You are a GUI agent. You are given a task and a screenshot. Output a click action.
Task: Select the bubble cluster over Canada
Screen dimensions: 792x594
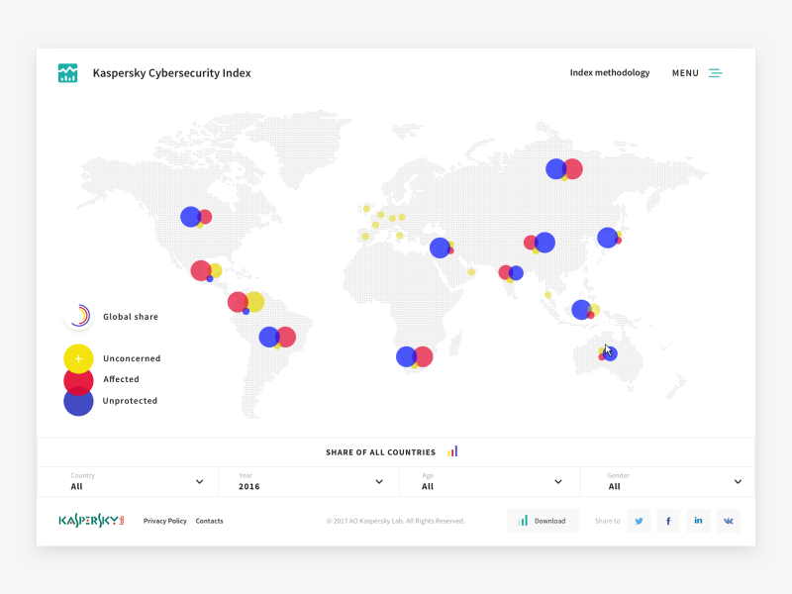(196, 217)
